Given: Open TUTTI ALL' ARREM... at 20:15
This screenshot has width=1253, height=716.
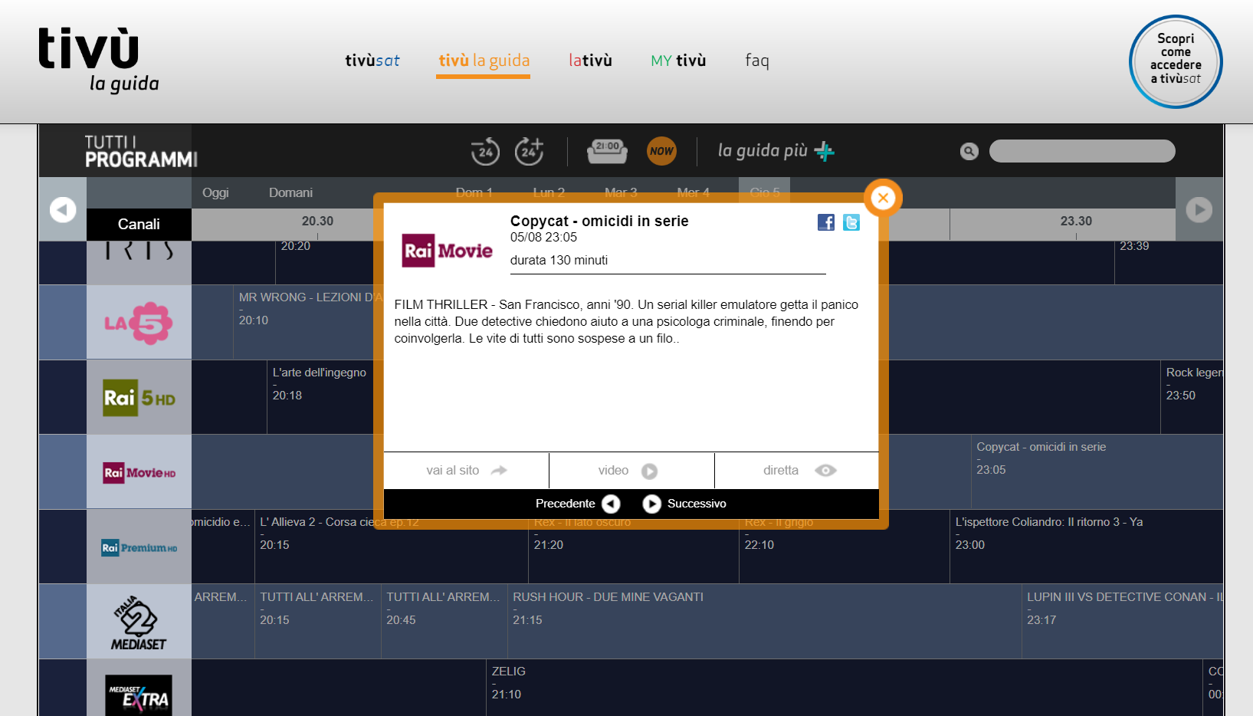Looking at the screenshot, I should pos(318,622).
